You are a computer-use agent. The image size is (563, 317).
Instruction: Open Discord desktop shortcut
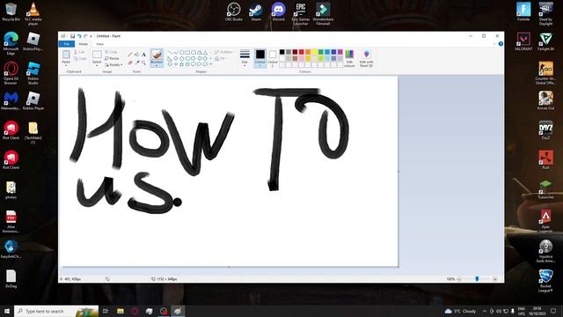tap(278, 11)
